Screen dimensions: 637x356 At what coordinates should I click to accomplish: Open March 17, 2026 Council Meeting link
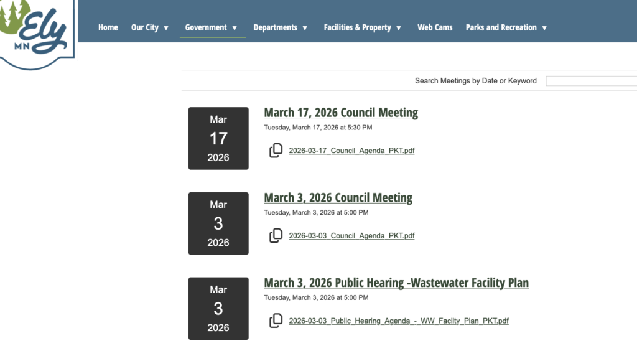(341, 113)
